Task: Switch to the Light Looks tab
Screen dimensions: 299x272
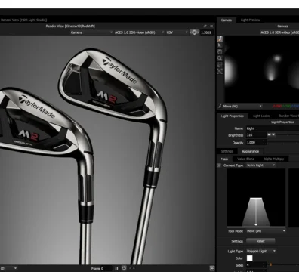Action: click(x=261, y=116)
